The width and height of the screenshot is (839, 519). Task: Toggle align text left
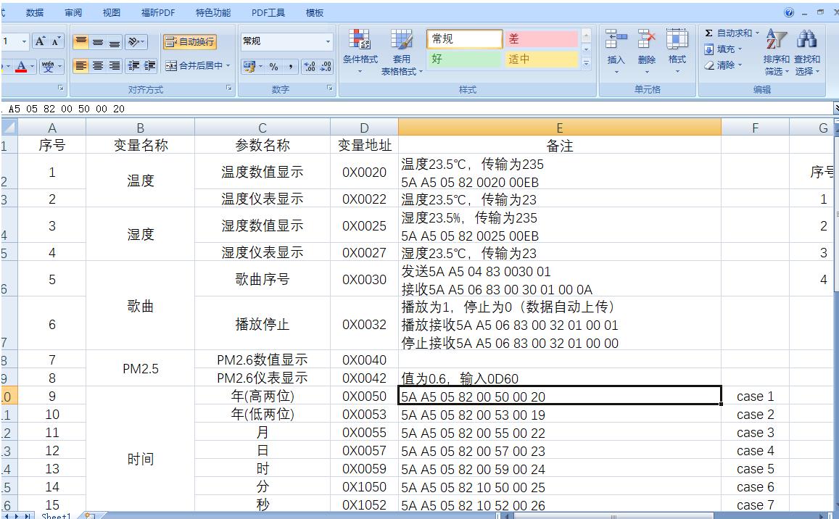click(80, 66)
